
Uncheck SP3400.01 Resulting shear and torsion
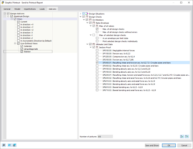click(x=97, y=63)
